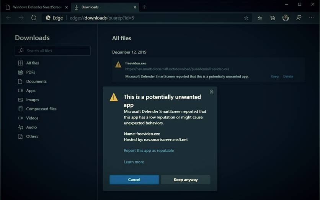Click the Delete link for freevideo.exe
320x200 pixels.
click(288, 76)
